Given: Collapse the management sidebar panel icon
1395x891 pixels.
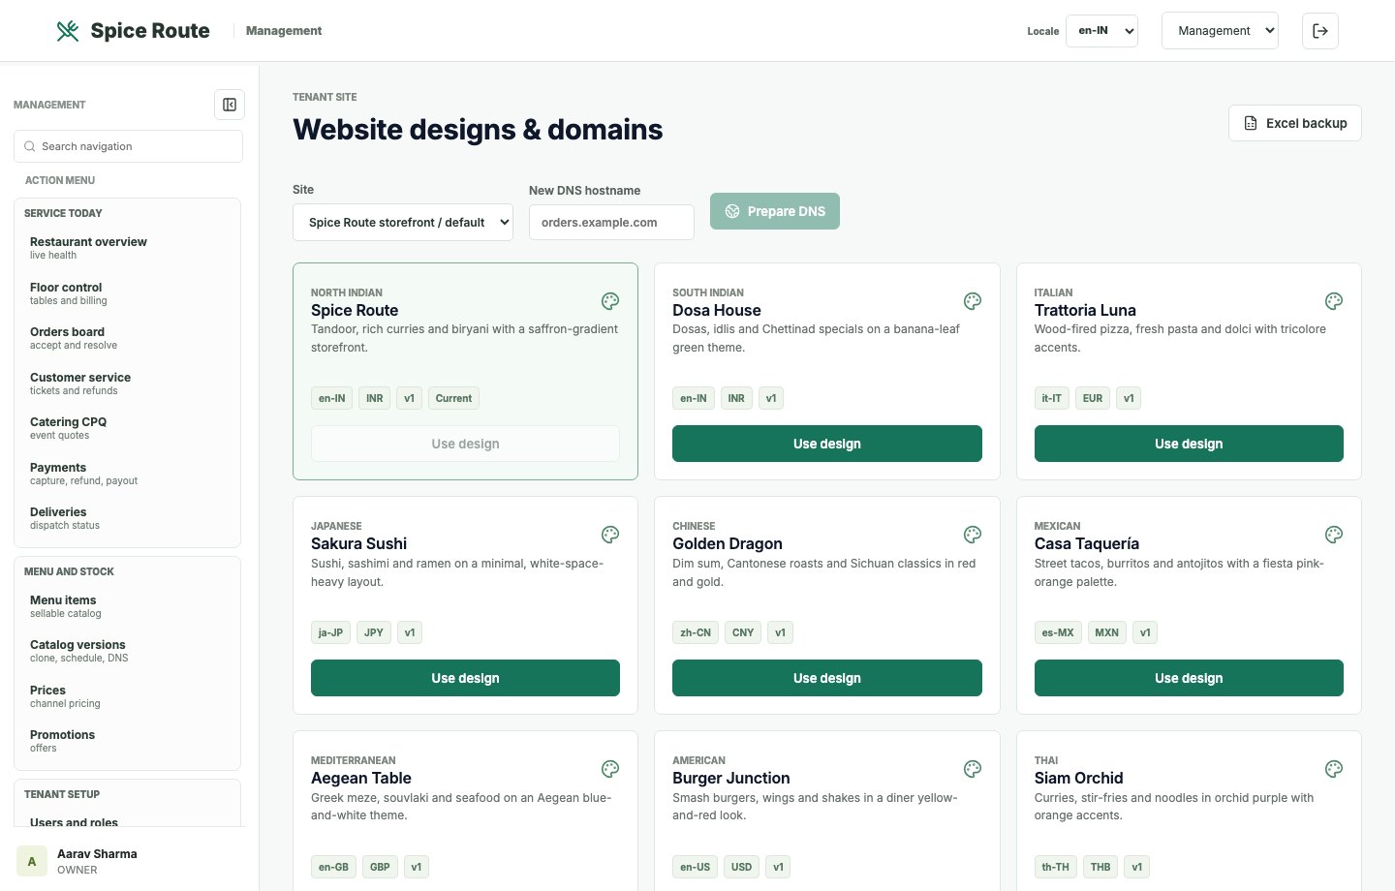Looking at the screenshot, I should coord(230,105).
